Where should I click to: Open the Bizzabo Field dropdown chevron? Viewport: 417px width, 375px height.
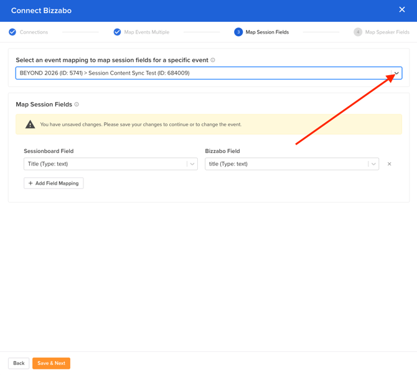pyautogui.click(x=373, y=164)
